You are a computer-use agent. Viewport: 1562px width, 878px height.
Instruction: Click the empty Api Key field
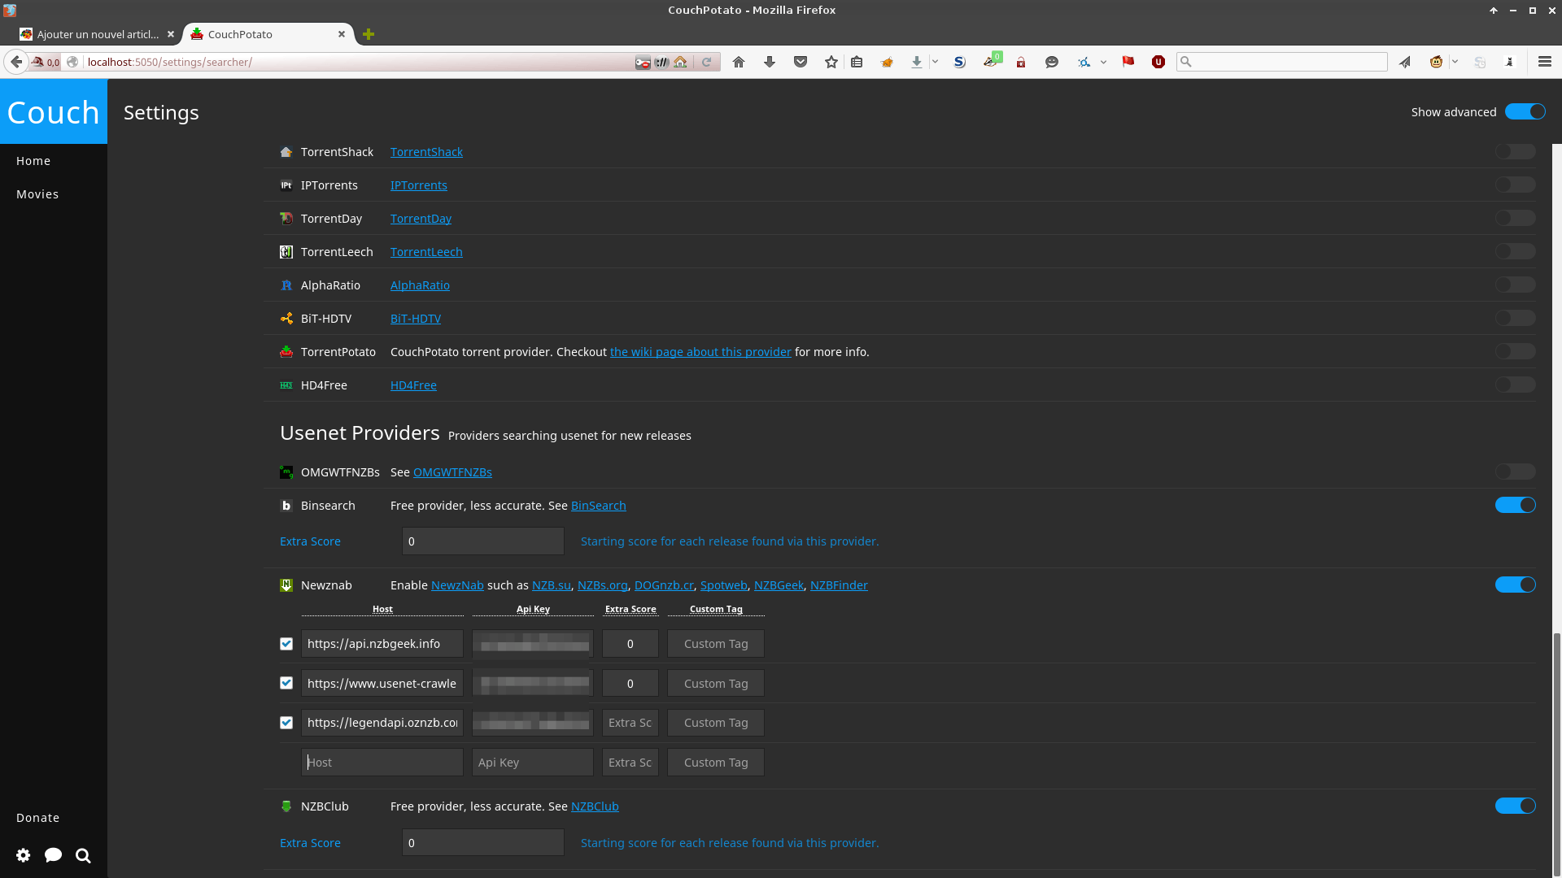tap(532, 763)
